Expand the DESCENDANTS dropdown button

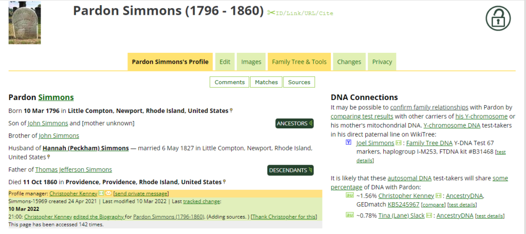(291, 170)
